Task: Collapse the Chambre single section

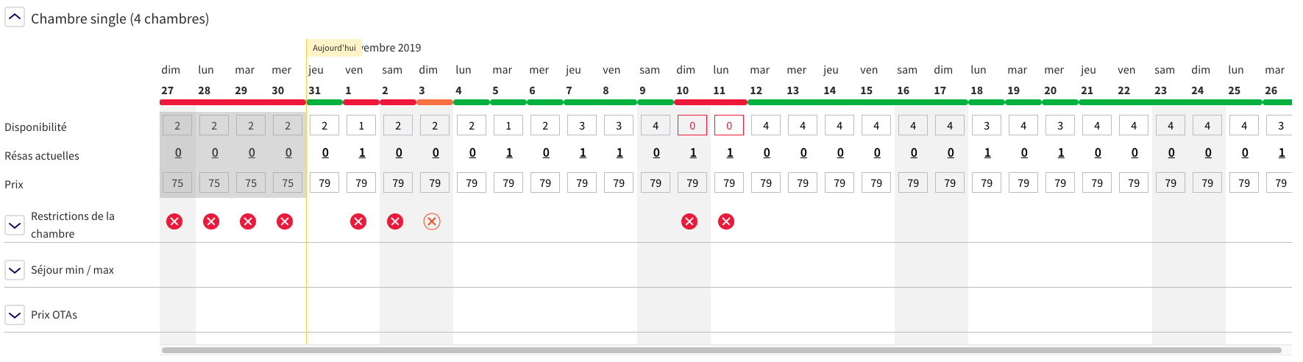Action: 15,17
